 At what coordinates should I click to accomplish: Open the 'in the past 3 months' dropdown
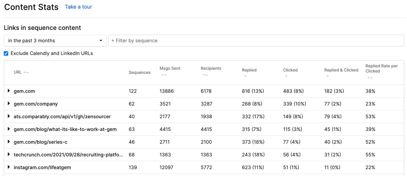(x=55, y=41)
